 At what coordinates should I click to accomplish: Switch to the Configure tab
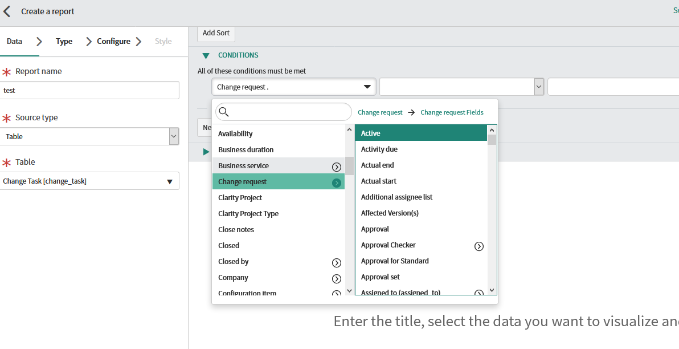(x=113, y=41)
